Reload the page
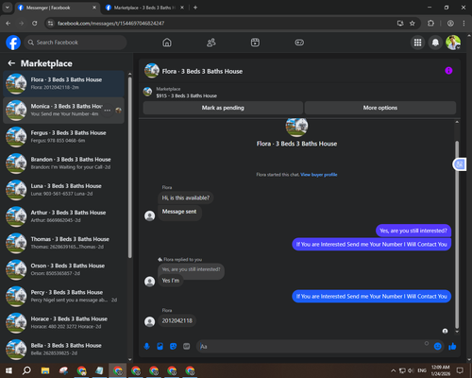The width and height of the screenshot is (472, 378). tap(35, 24)
